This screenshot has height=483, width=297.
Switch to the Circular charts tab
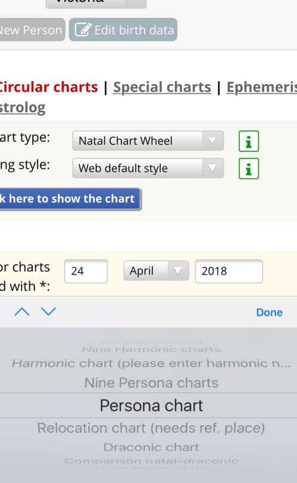pos(48,87)
